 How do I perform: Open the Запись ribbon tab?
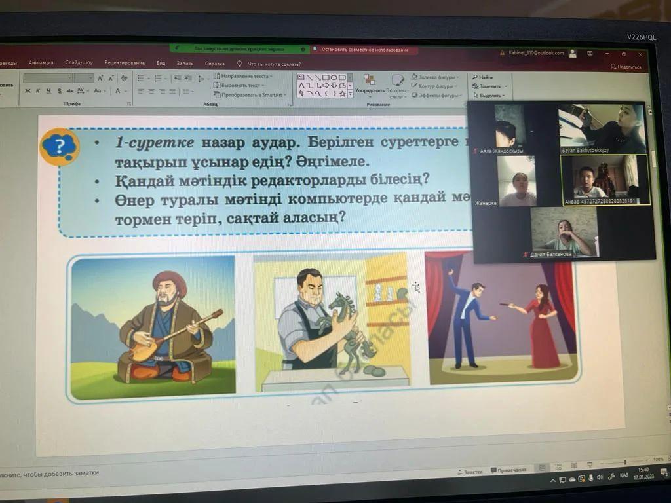185,64
